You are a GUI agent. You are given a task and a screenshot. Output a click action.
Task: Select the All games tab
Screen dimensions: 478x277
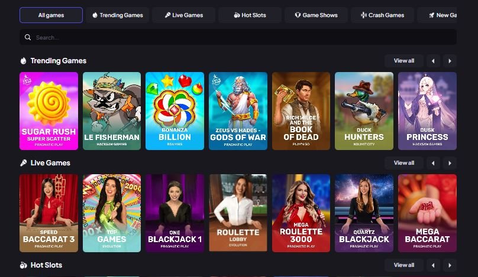[x=51, y=15]
